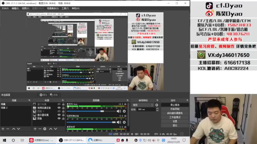Click the 启动虚拟摄像机 button
257x144 pixels.
coord(175,113)
